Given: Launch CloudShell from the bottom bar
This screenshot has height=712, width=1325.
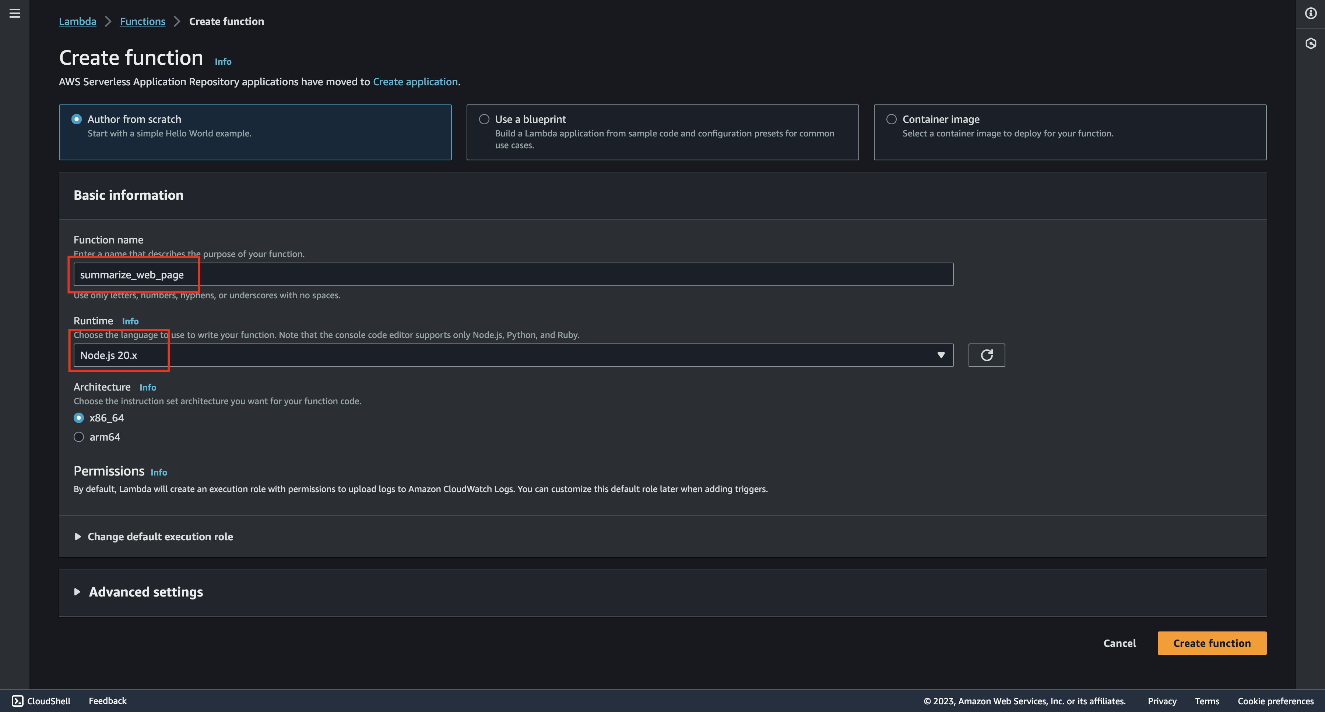Looking at the screenshot, I should point(40,700).
